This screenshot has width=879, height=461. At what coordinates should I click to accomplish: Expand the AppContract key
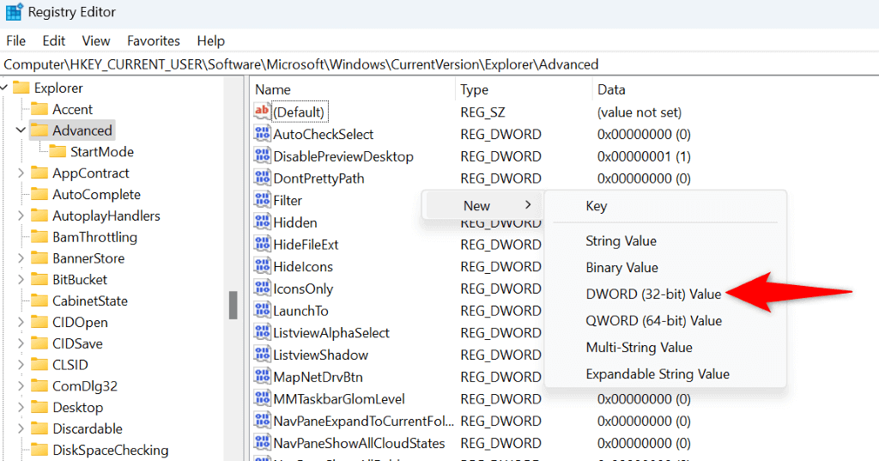click(x=21, y=173)
